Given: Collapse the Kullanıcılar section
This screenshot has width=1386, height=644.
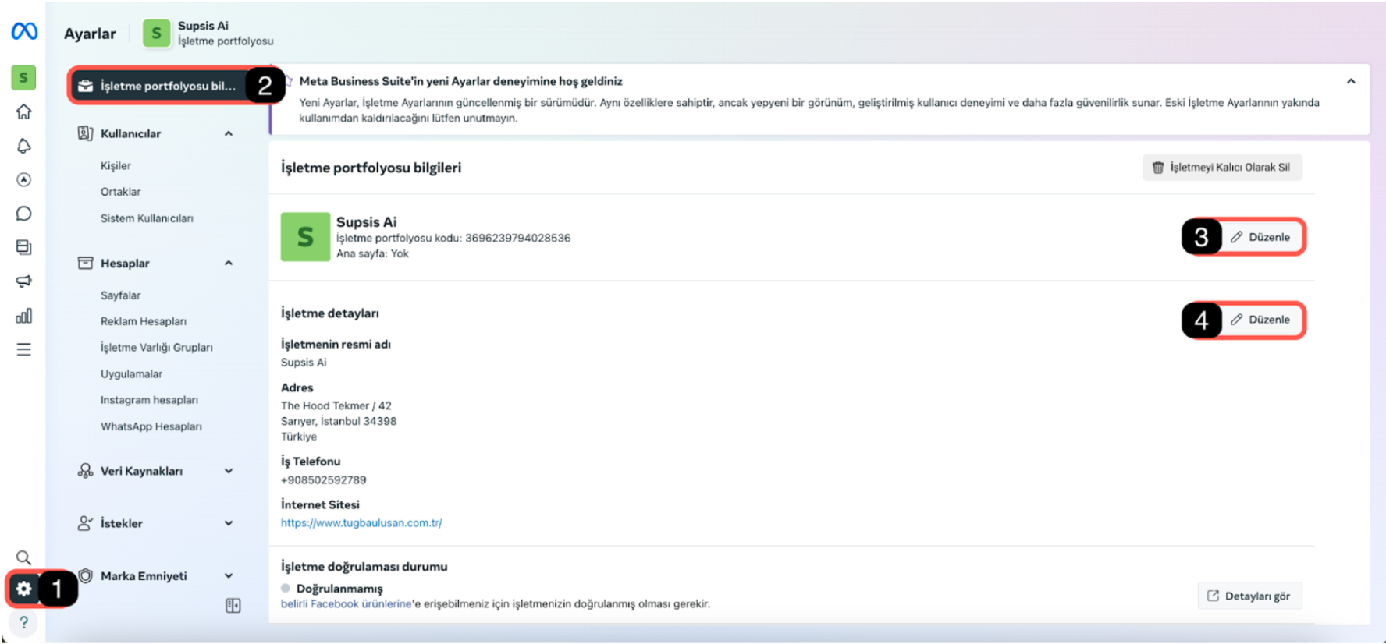Looking at the screenshot, I should [x=229, y=133].
